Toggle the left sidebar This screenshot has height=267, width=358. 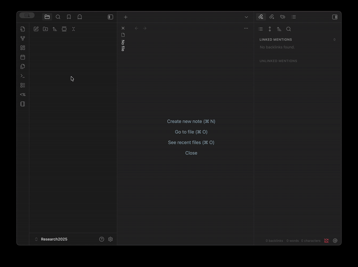[111, 17]
